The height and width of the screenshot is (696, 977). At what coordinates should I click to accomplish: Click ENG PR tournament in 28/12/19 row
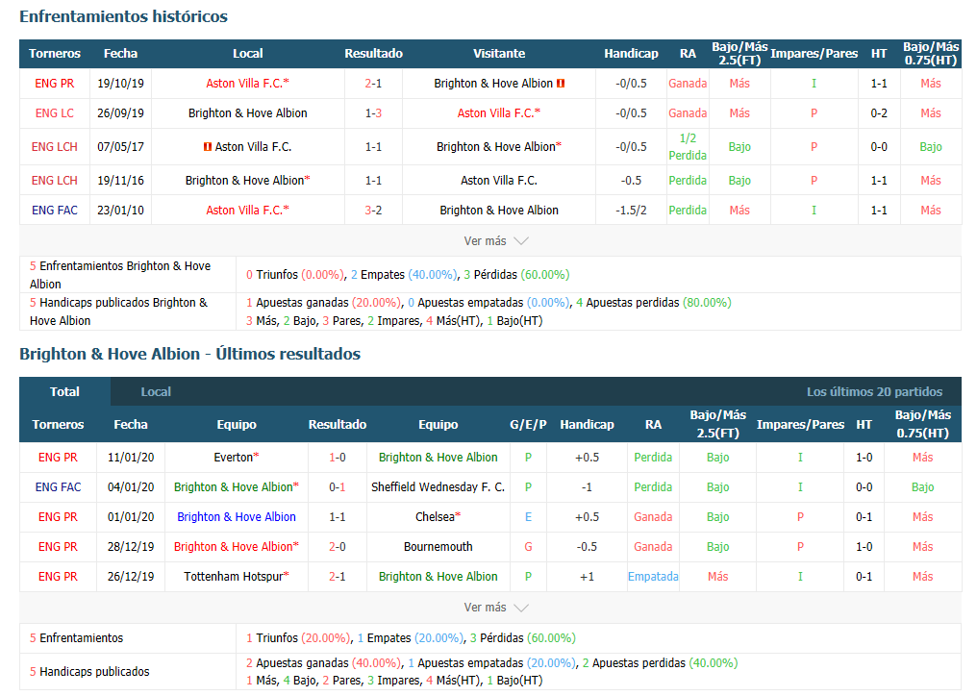pyautogui.click(x=58, y=547)
